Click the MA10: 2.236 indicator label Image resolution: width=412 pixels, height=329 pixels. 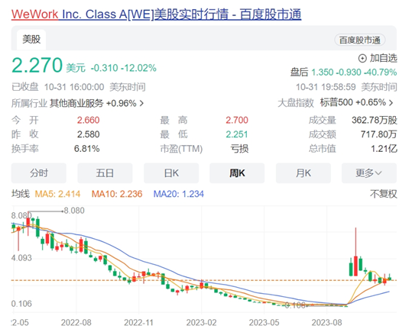(117, 194)
